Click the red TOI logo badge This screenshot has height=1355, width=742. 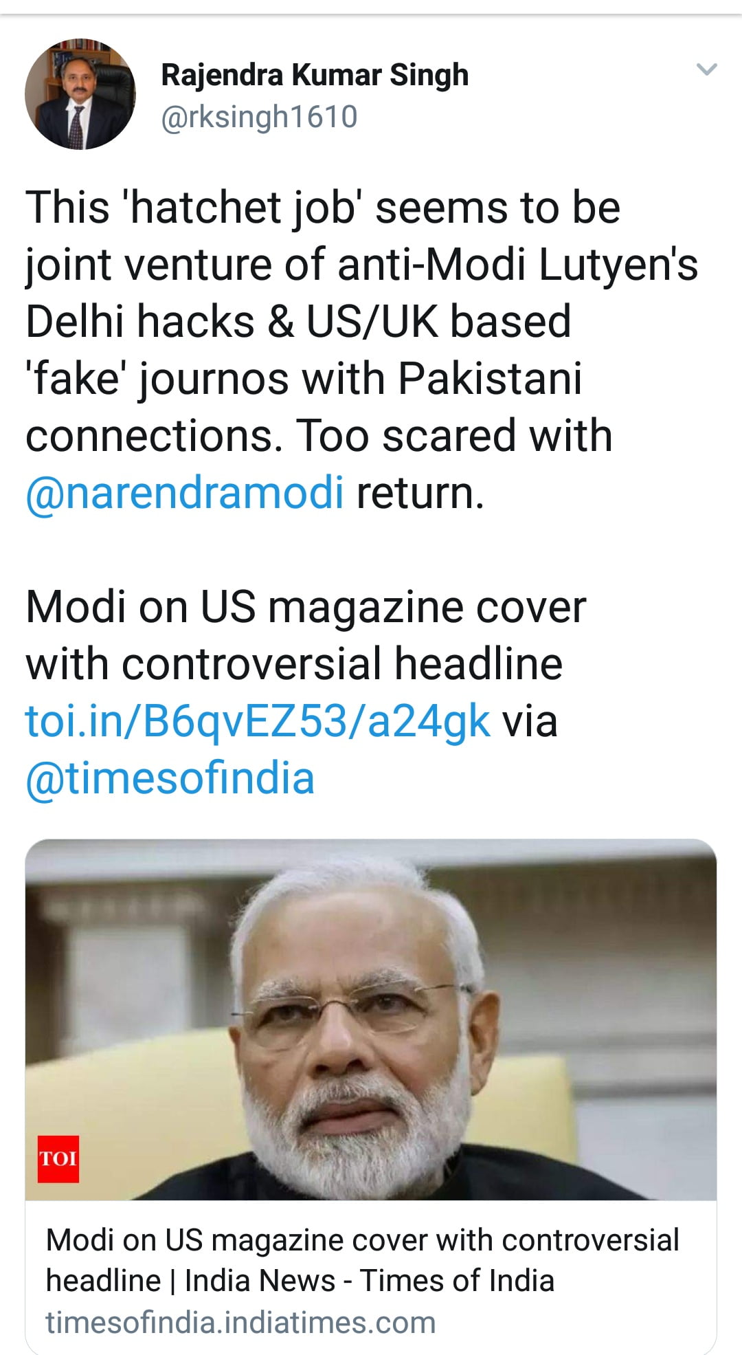(x=58, y=1158)
